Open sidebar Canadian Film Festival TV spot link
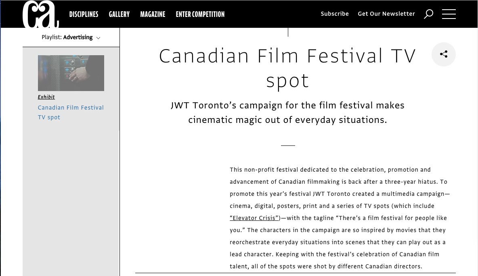The image size is (478, 276). 71,112
